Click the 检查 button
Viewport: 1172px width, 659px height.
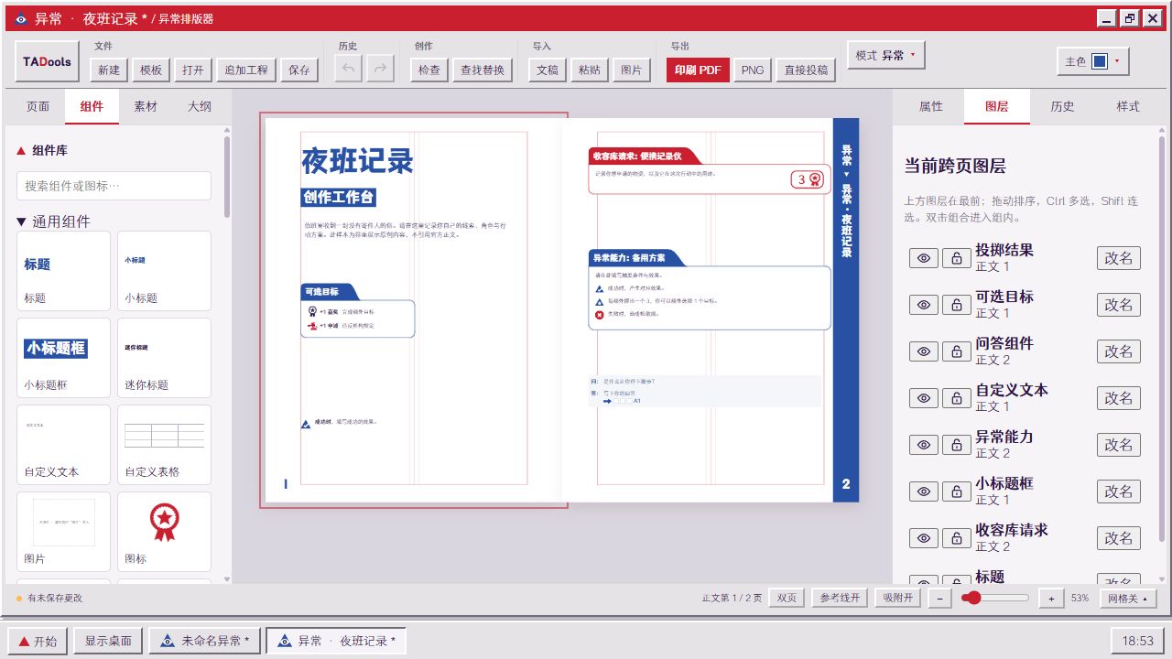(429, 70)
